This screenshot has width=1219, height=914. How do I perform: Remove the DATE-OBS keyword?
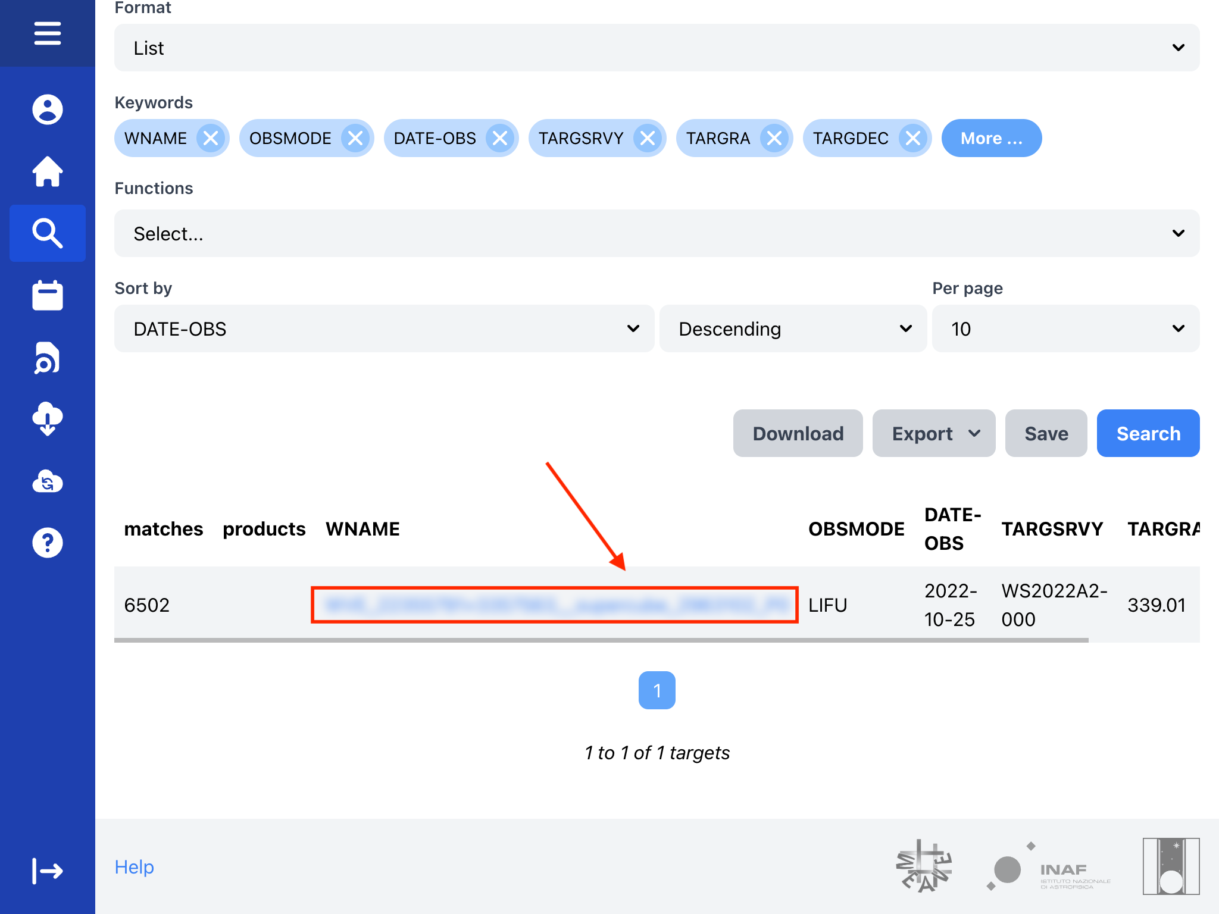pyautogui.click(x=500, y=138)
